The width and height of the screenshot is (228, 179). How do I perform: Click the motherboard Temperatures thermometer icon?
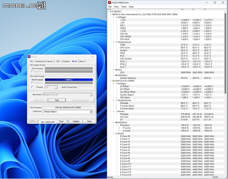(x=116, y=42)
